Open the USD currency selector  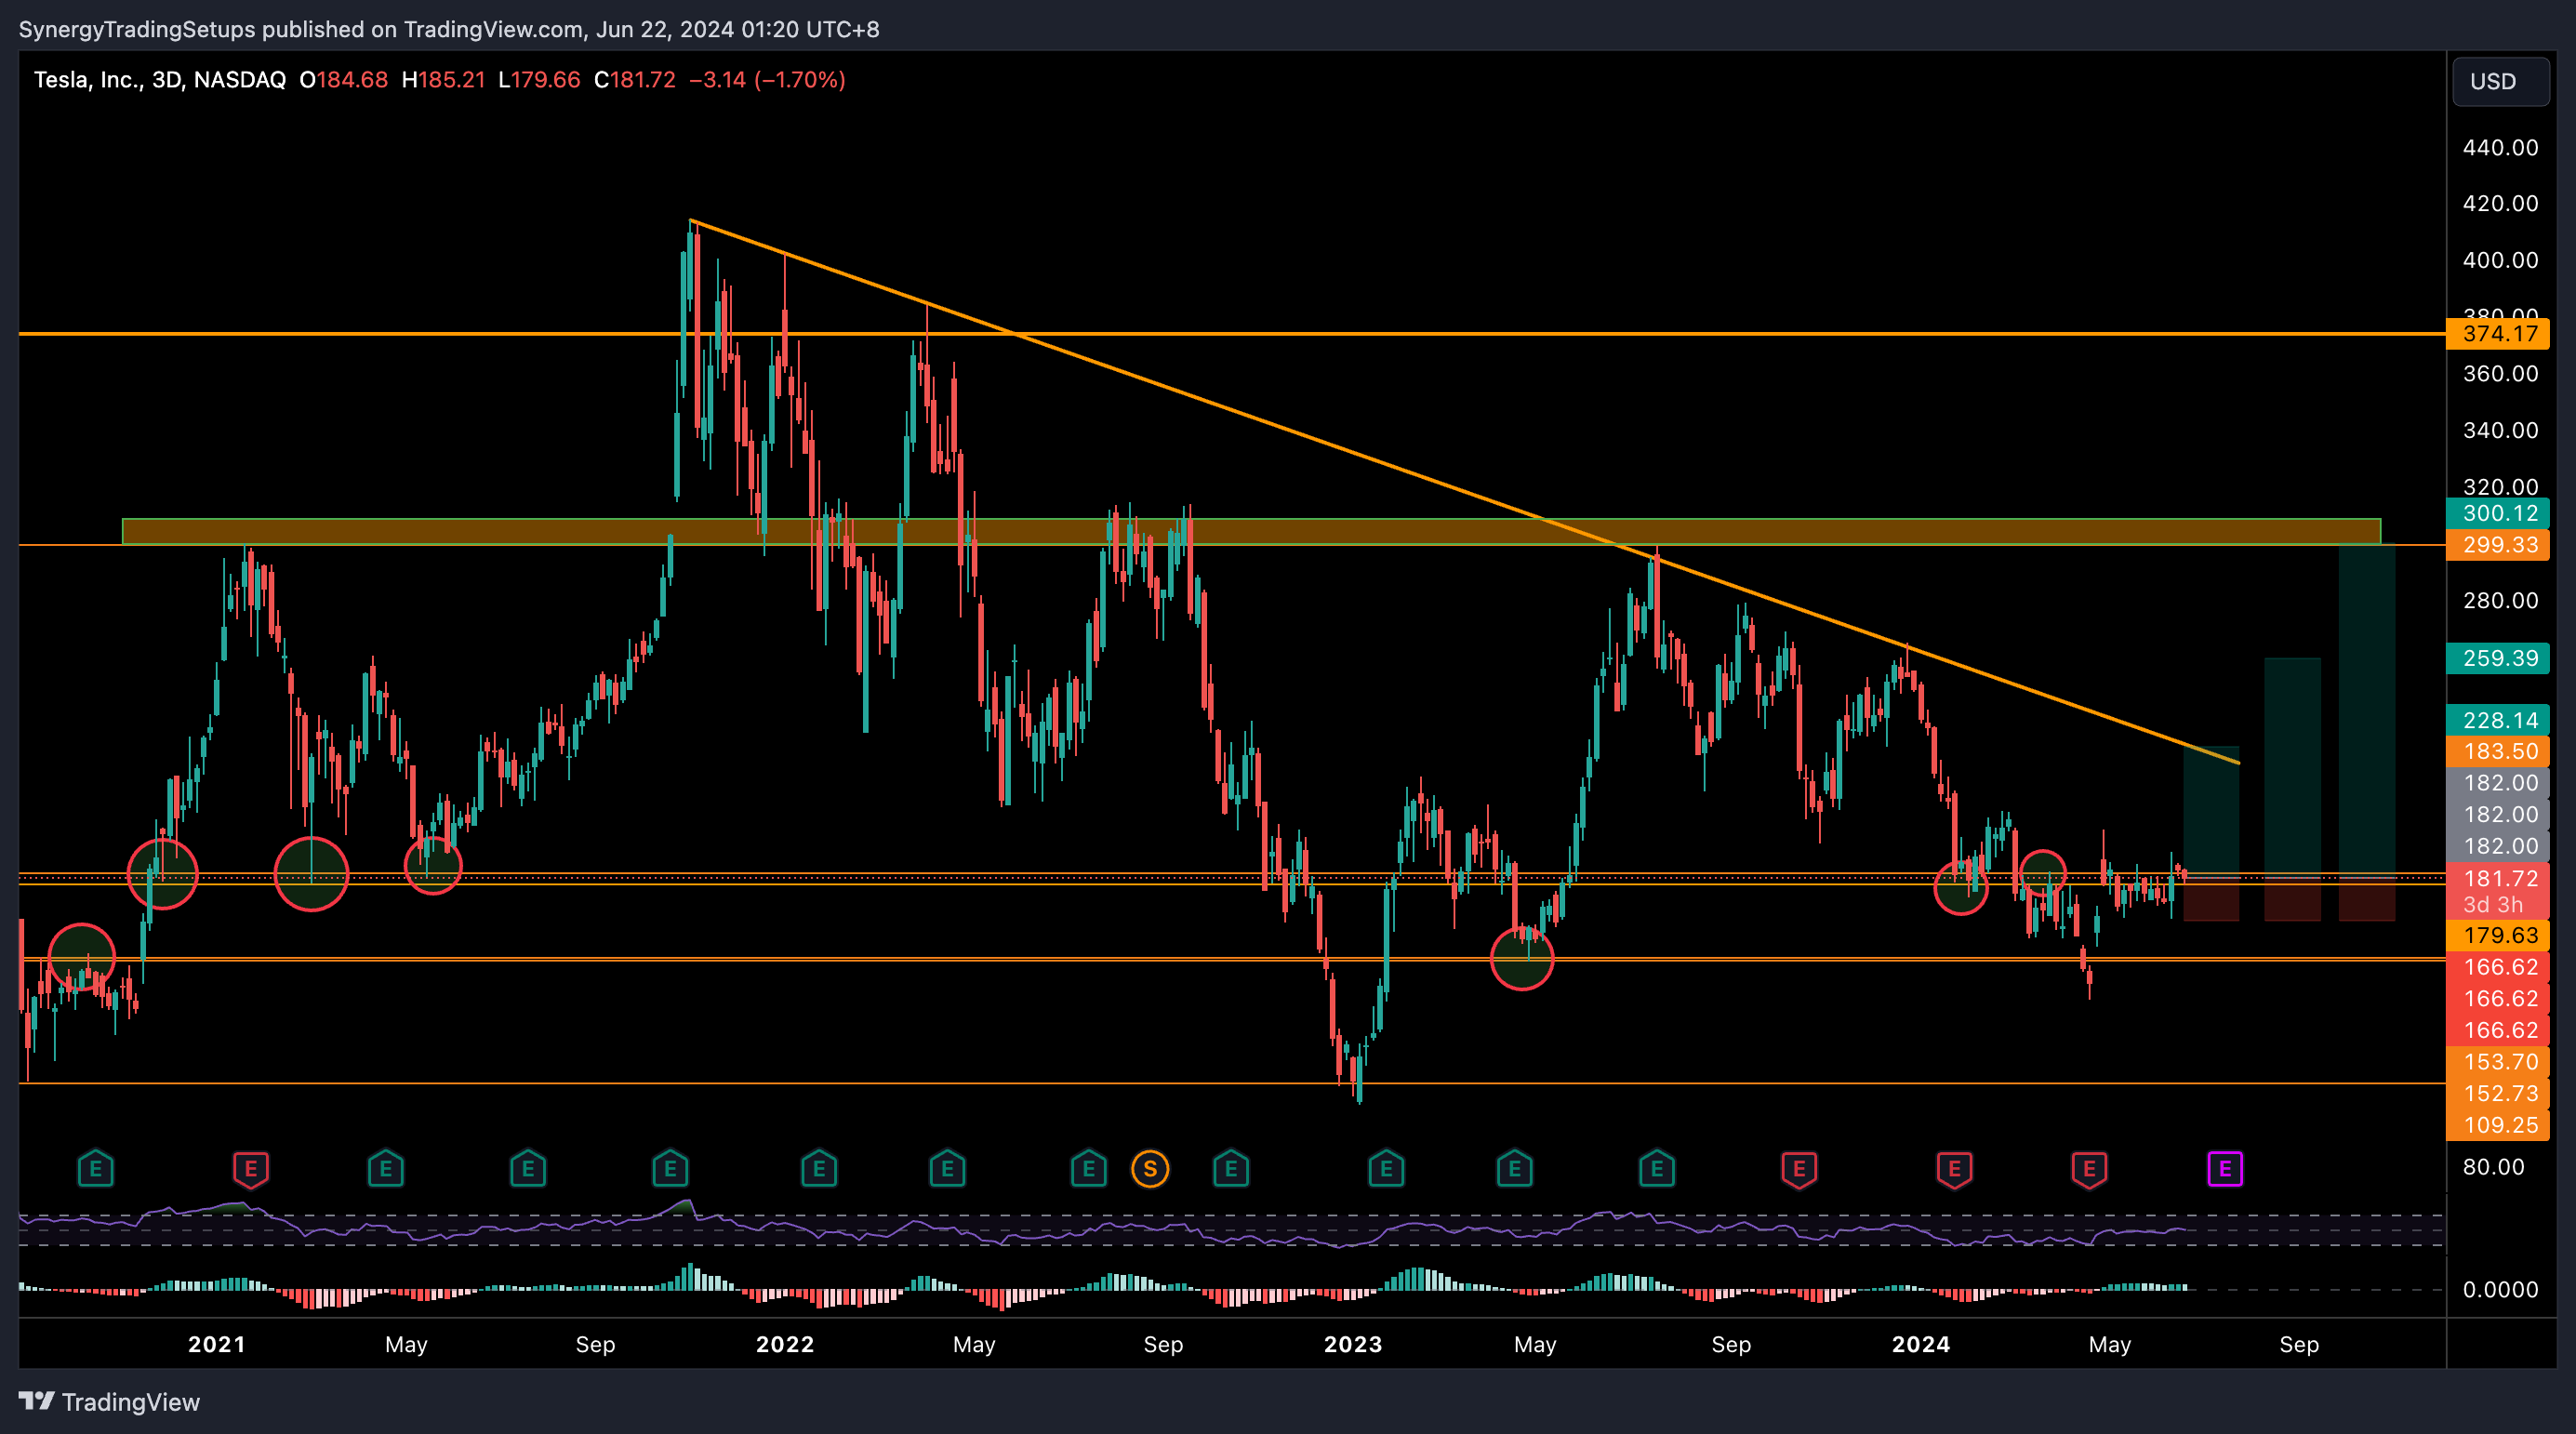click(x=2500, y=81)
